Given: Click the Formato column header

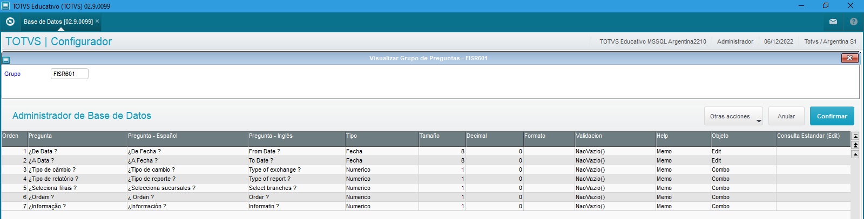Looking at the screenshot, I should [549, 139].
